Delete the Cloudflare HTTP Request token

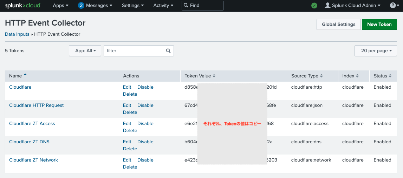pos(130,112)
